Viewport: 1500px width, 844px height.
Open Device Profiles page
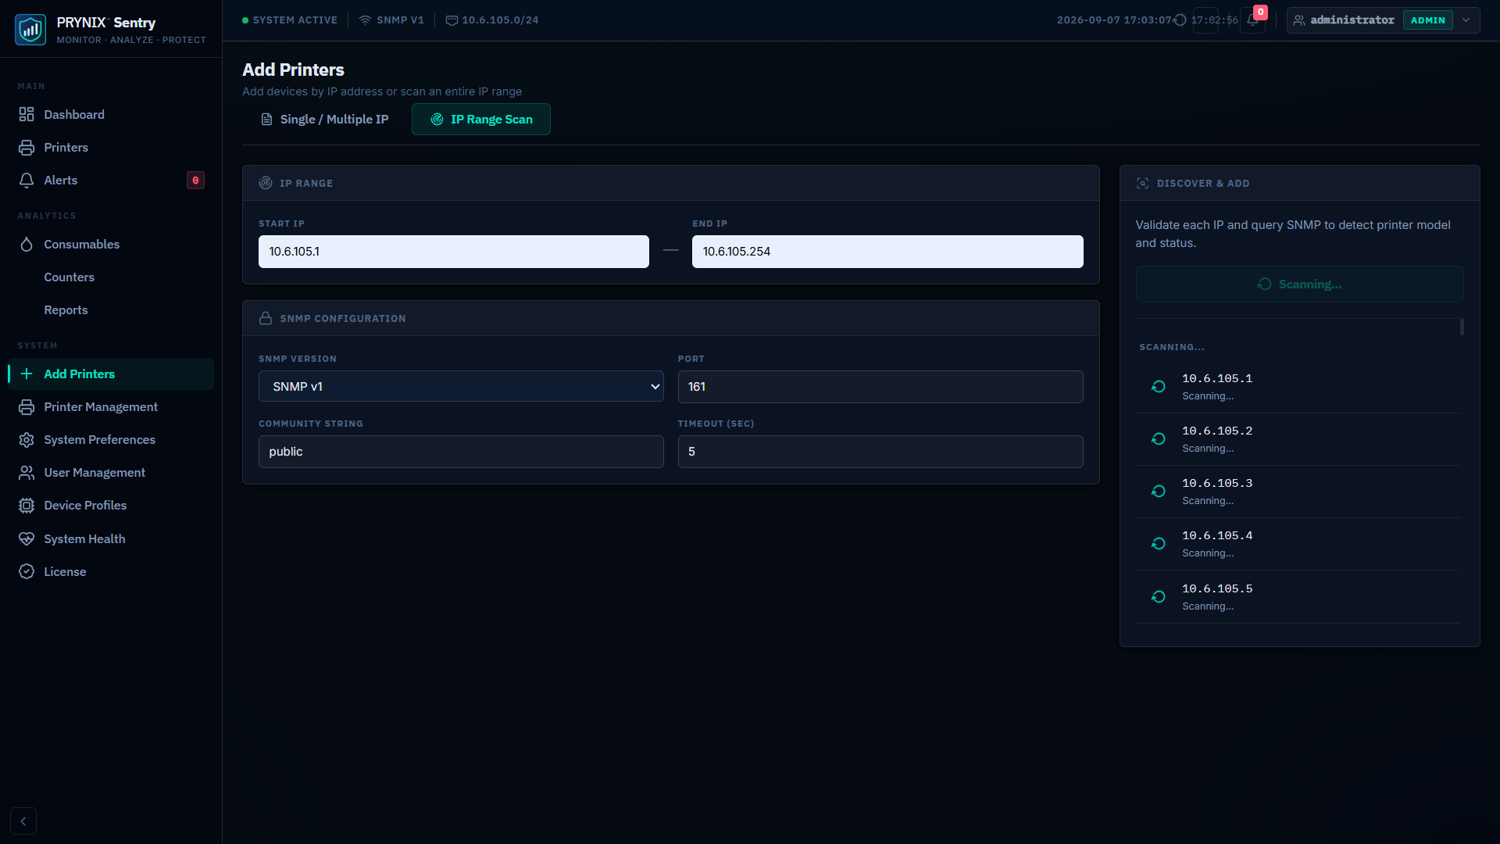coord(111,506)
